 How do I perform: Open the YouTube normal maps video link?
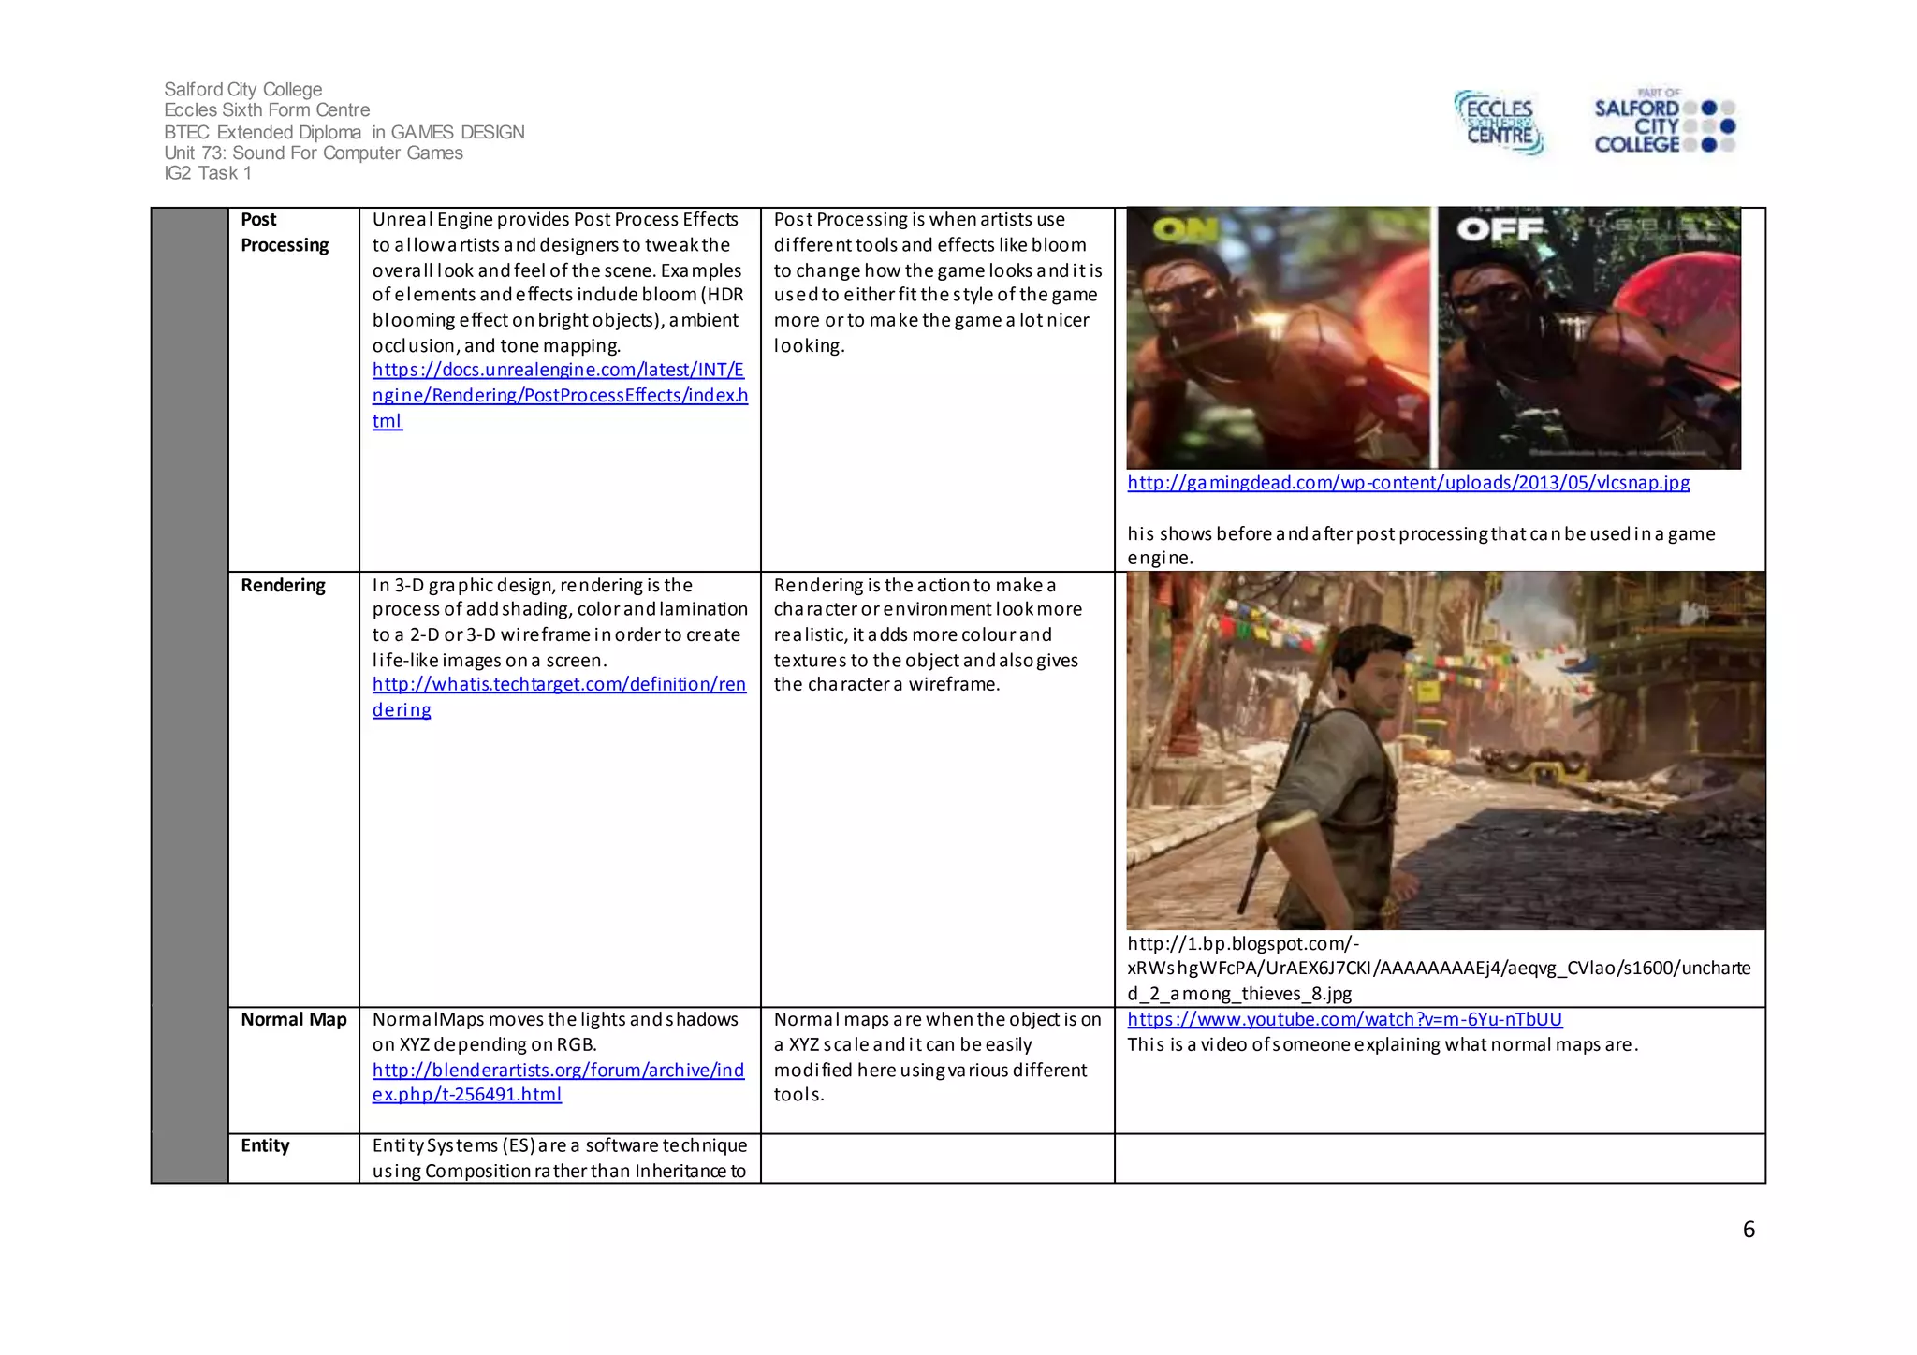point(1344,1020)
